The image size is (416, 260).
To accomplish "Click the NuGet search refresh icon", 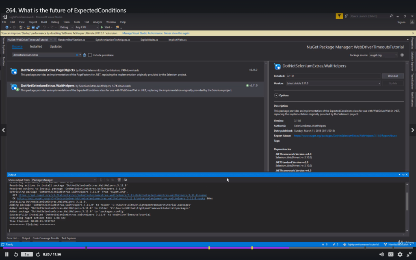I will 84,55.
